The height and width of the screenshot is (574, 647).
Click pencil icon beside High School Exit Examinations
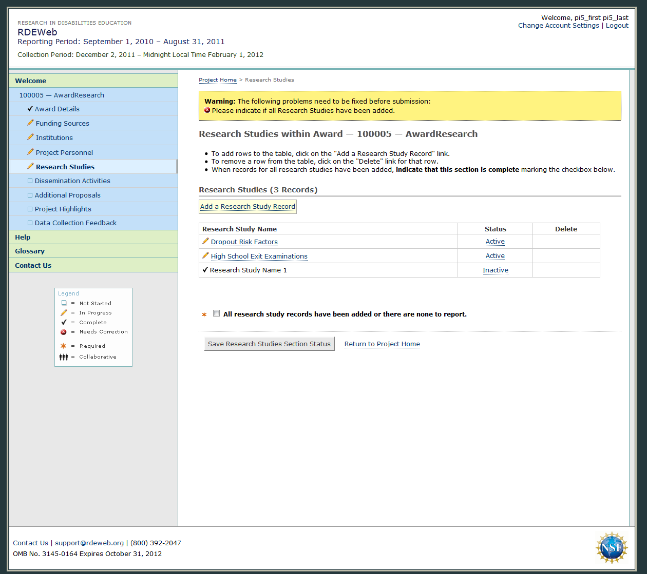tap(205, 255)
